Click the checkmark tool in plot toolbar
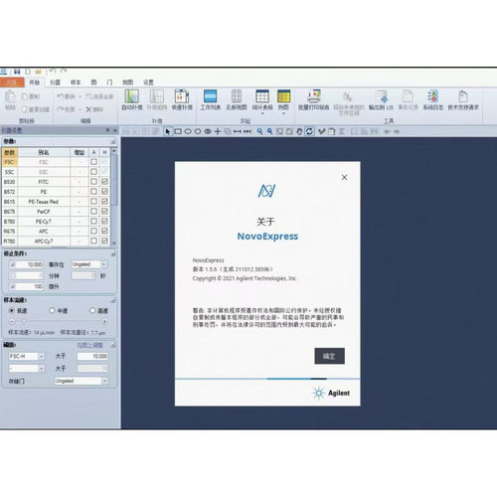This screenshot has height=497, width=497. (321, 131)
